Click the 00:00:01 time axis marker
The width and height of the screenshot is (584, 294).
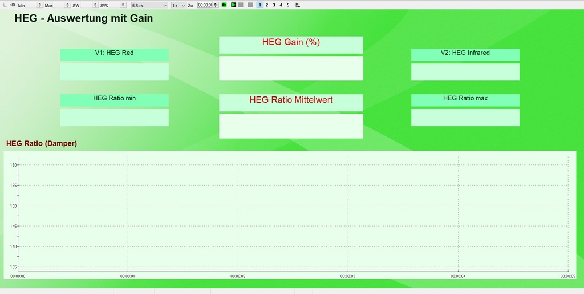pyautogui.click(x=127, y=276)
